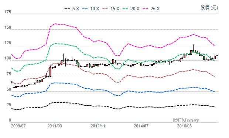The width and height of the screenshot is (229, 138).
Task: Click the 25 X peak near 2011/03
Action: tap(55, 23)
